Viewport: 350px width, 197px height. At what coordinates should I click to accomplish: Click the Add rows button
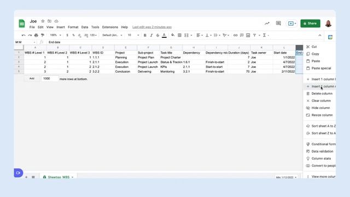coord(32,79)
